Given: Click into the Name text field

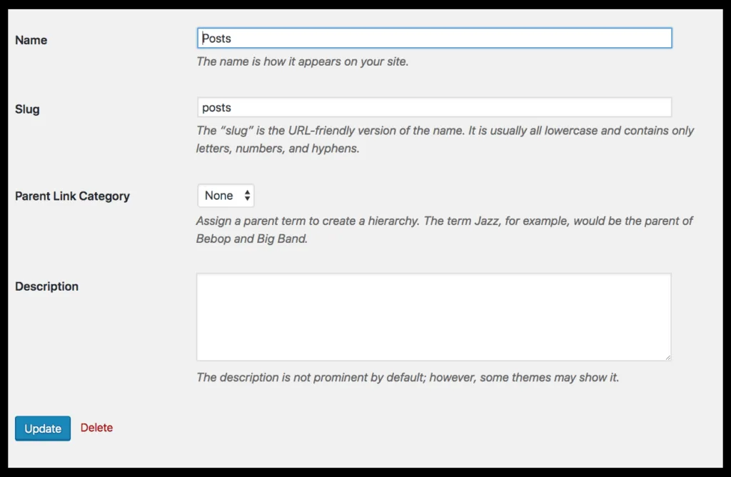Looking at the screenshot, I should 434,38.
